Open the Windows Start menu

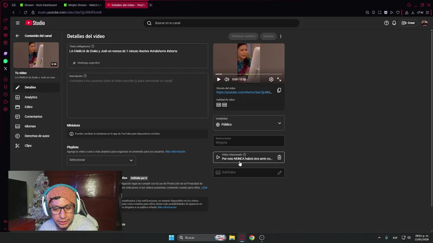coord(172,238)
